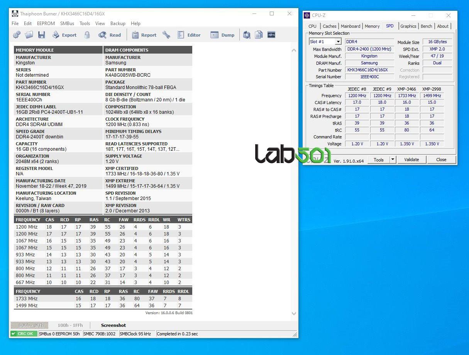Viewport: 469px width, 355px height.
Task: Click the JEDEC label '16GB 2Rx8 PC4-2400T-UB1-11'
Action: [x=49, y=112]
